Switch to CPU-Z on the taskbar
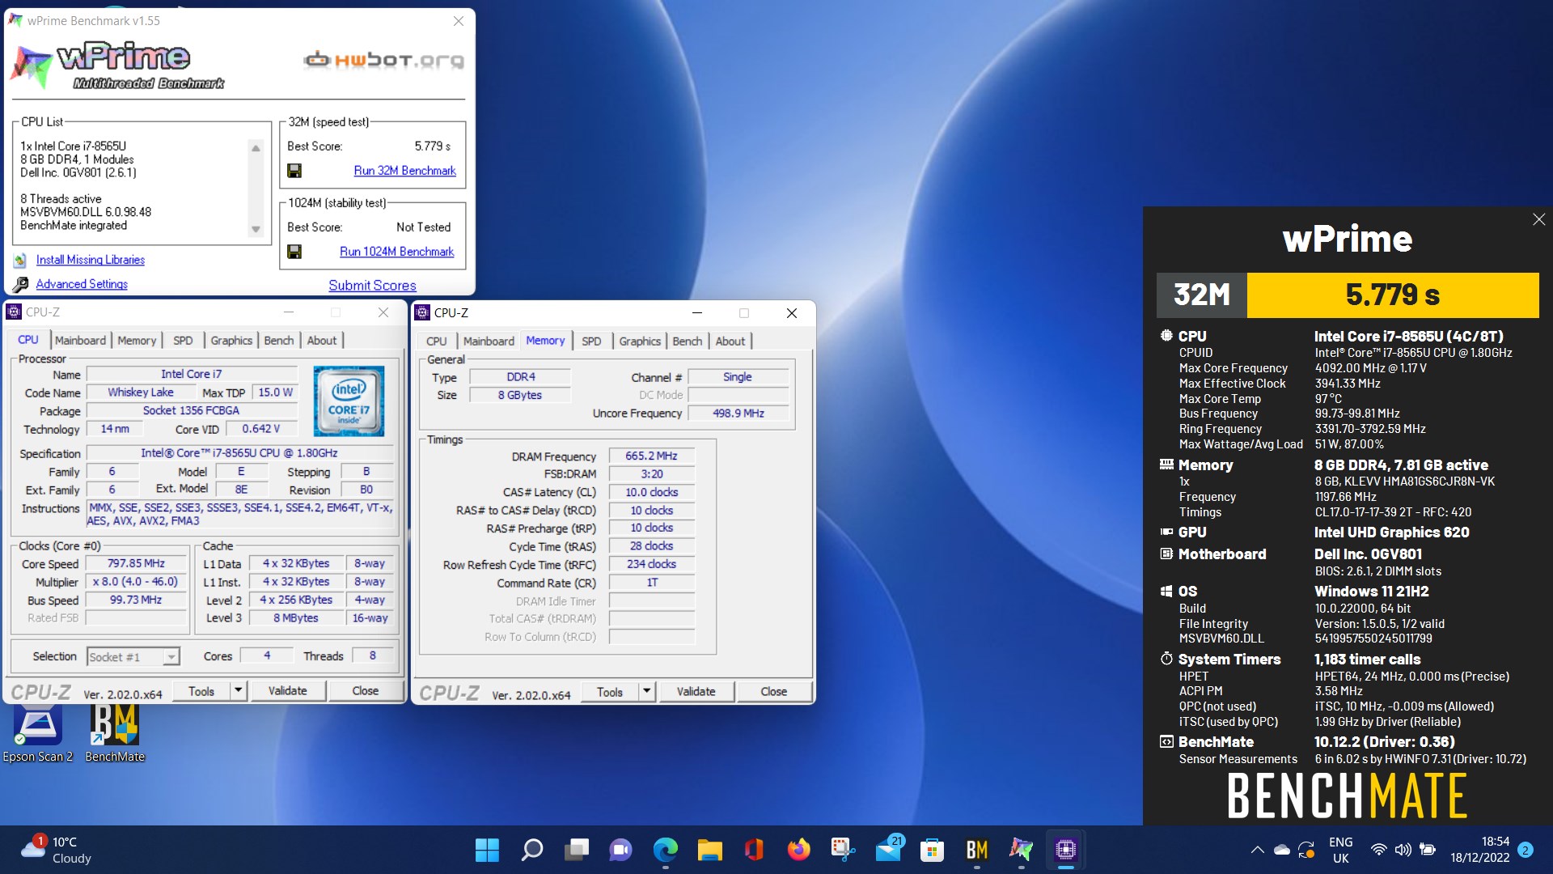The height and width of the screenshot is (874, 1553). [x=1065, y=850]
